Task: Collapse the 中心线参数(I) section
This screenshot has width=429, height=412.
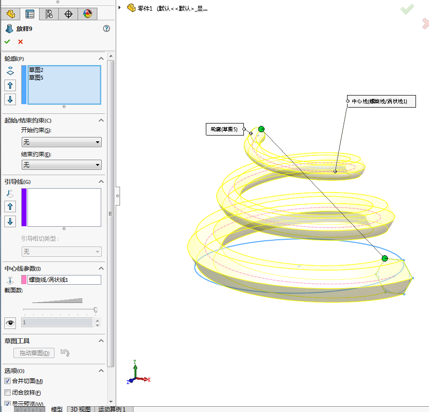Action: pyautogui.click(x=101, y=268)
